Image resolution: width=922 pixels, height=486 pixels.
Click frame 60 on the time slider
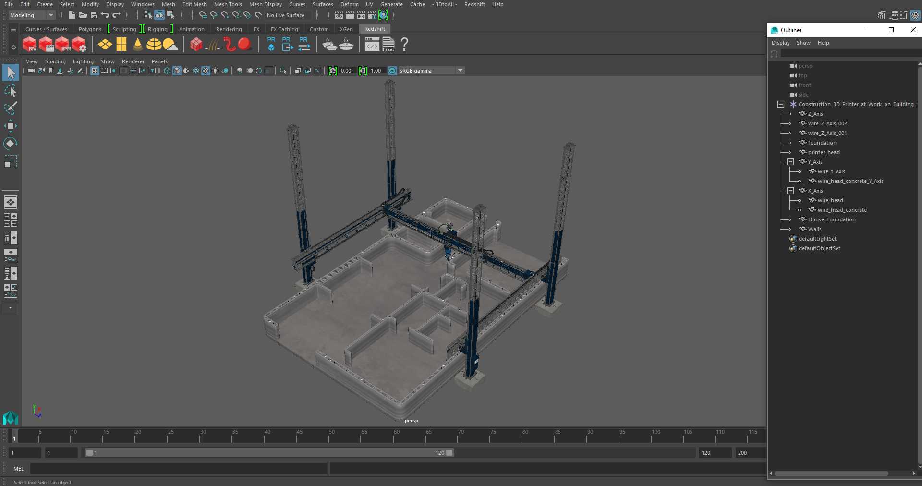396,436
